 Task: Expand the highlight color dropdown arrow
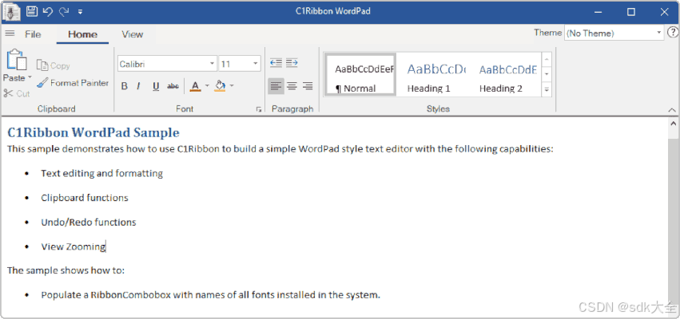pyautogui.click(x=232, y=85)
